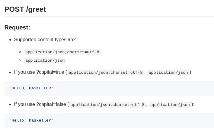
Task: Click the bullet before the ?capital=true line
Action: tap(10, 73)
